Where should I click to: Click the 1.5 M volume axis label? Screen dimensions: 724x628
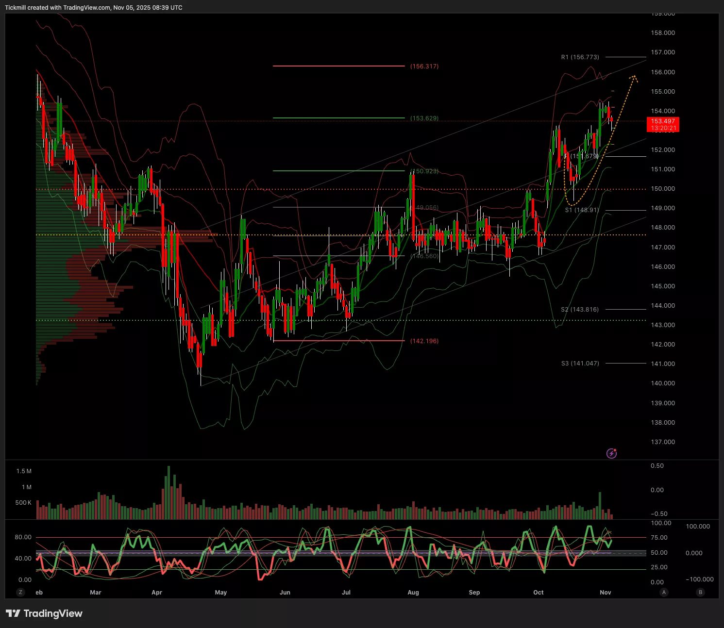tap(24, 471)
